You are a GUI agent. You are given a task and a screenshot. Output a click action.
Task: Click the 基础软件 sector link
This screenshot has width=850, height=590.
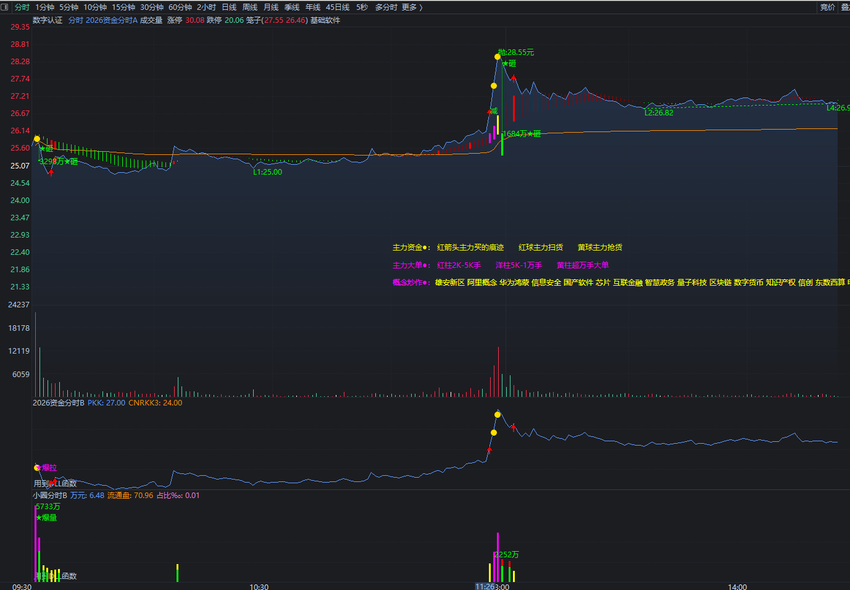pyautogui.click(x=325, y=20)
